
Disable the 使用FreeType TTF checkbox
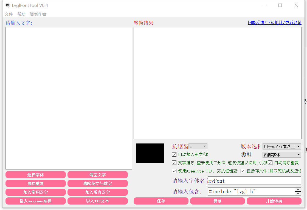pos(174,171)
